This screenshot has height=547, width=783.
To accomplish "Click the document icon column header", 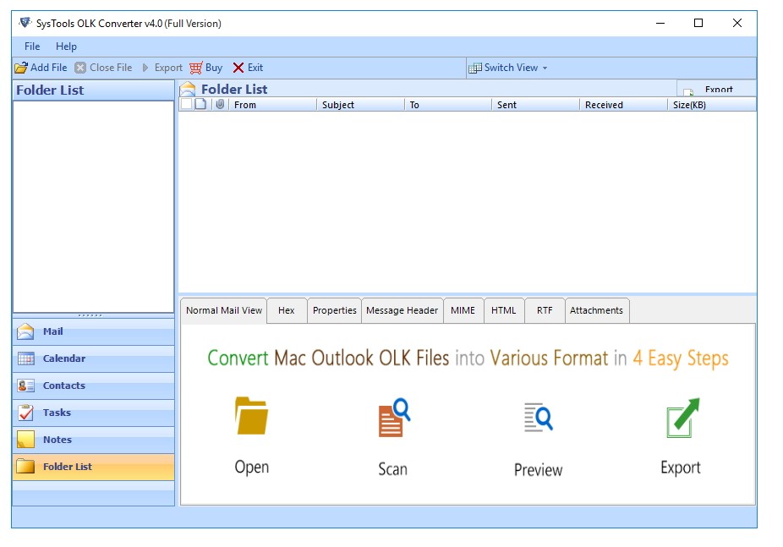I will click(x=200, y=104).
